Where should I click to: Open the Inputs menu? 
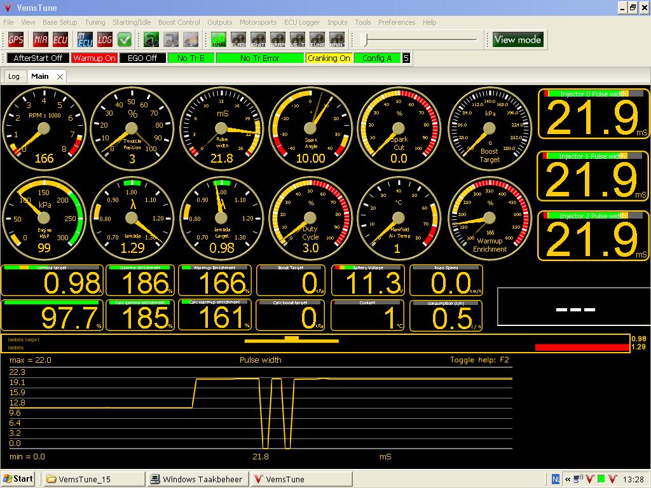point(337,22)
